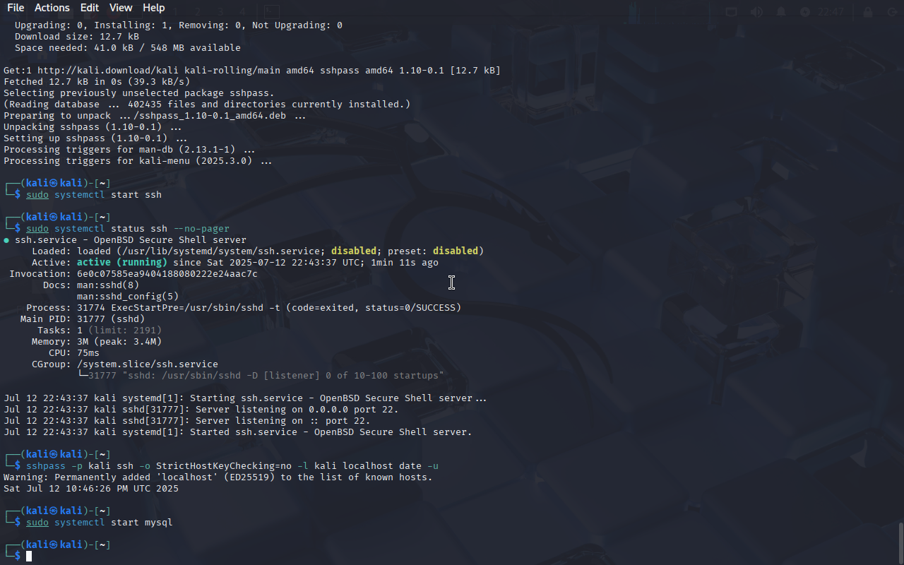Click the network connection icon in panel

click(731, 12)
